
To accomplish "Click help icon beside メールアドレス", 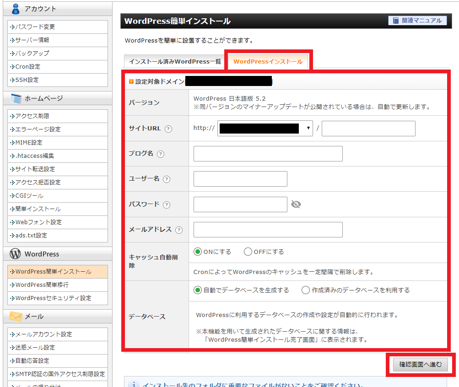I will (179, 230).
